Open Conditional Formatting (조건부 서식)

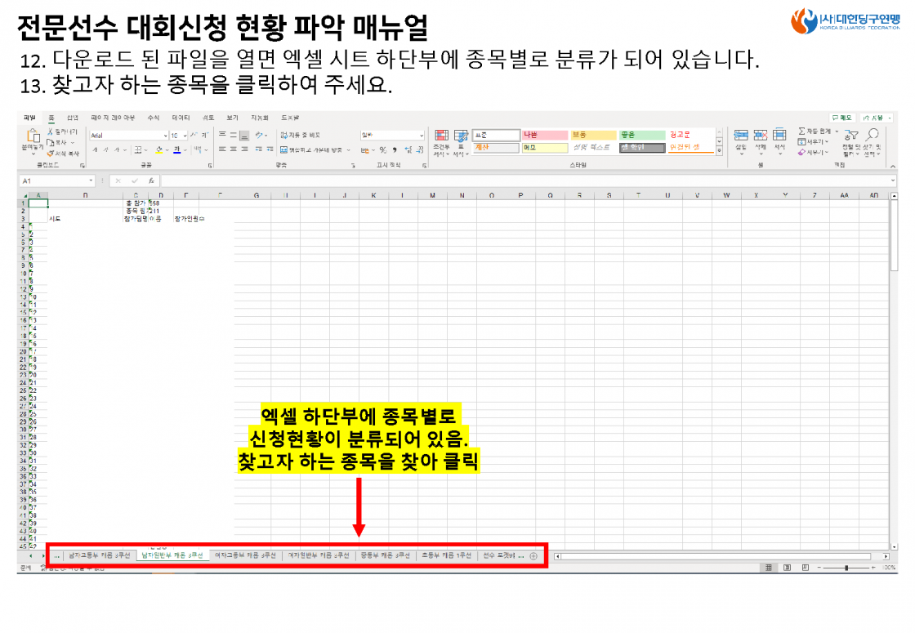[442, 143]
